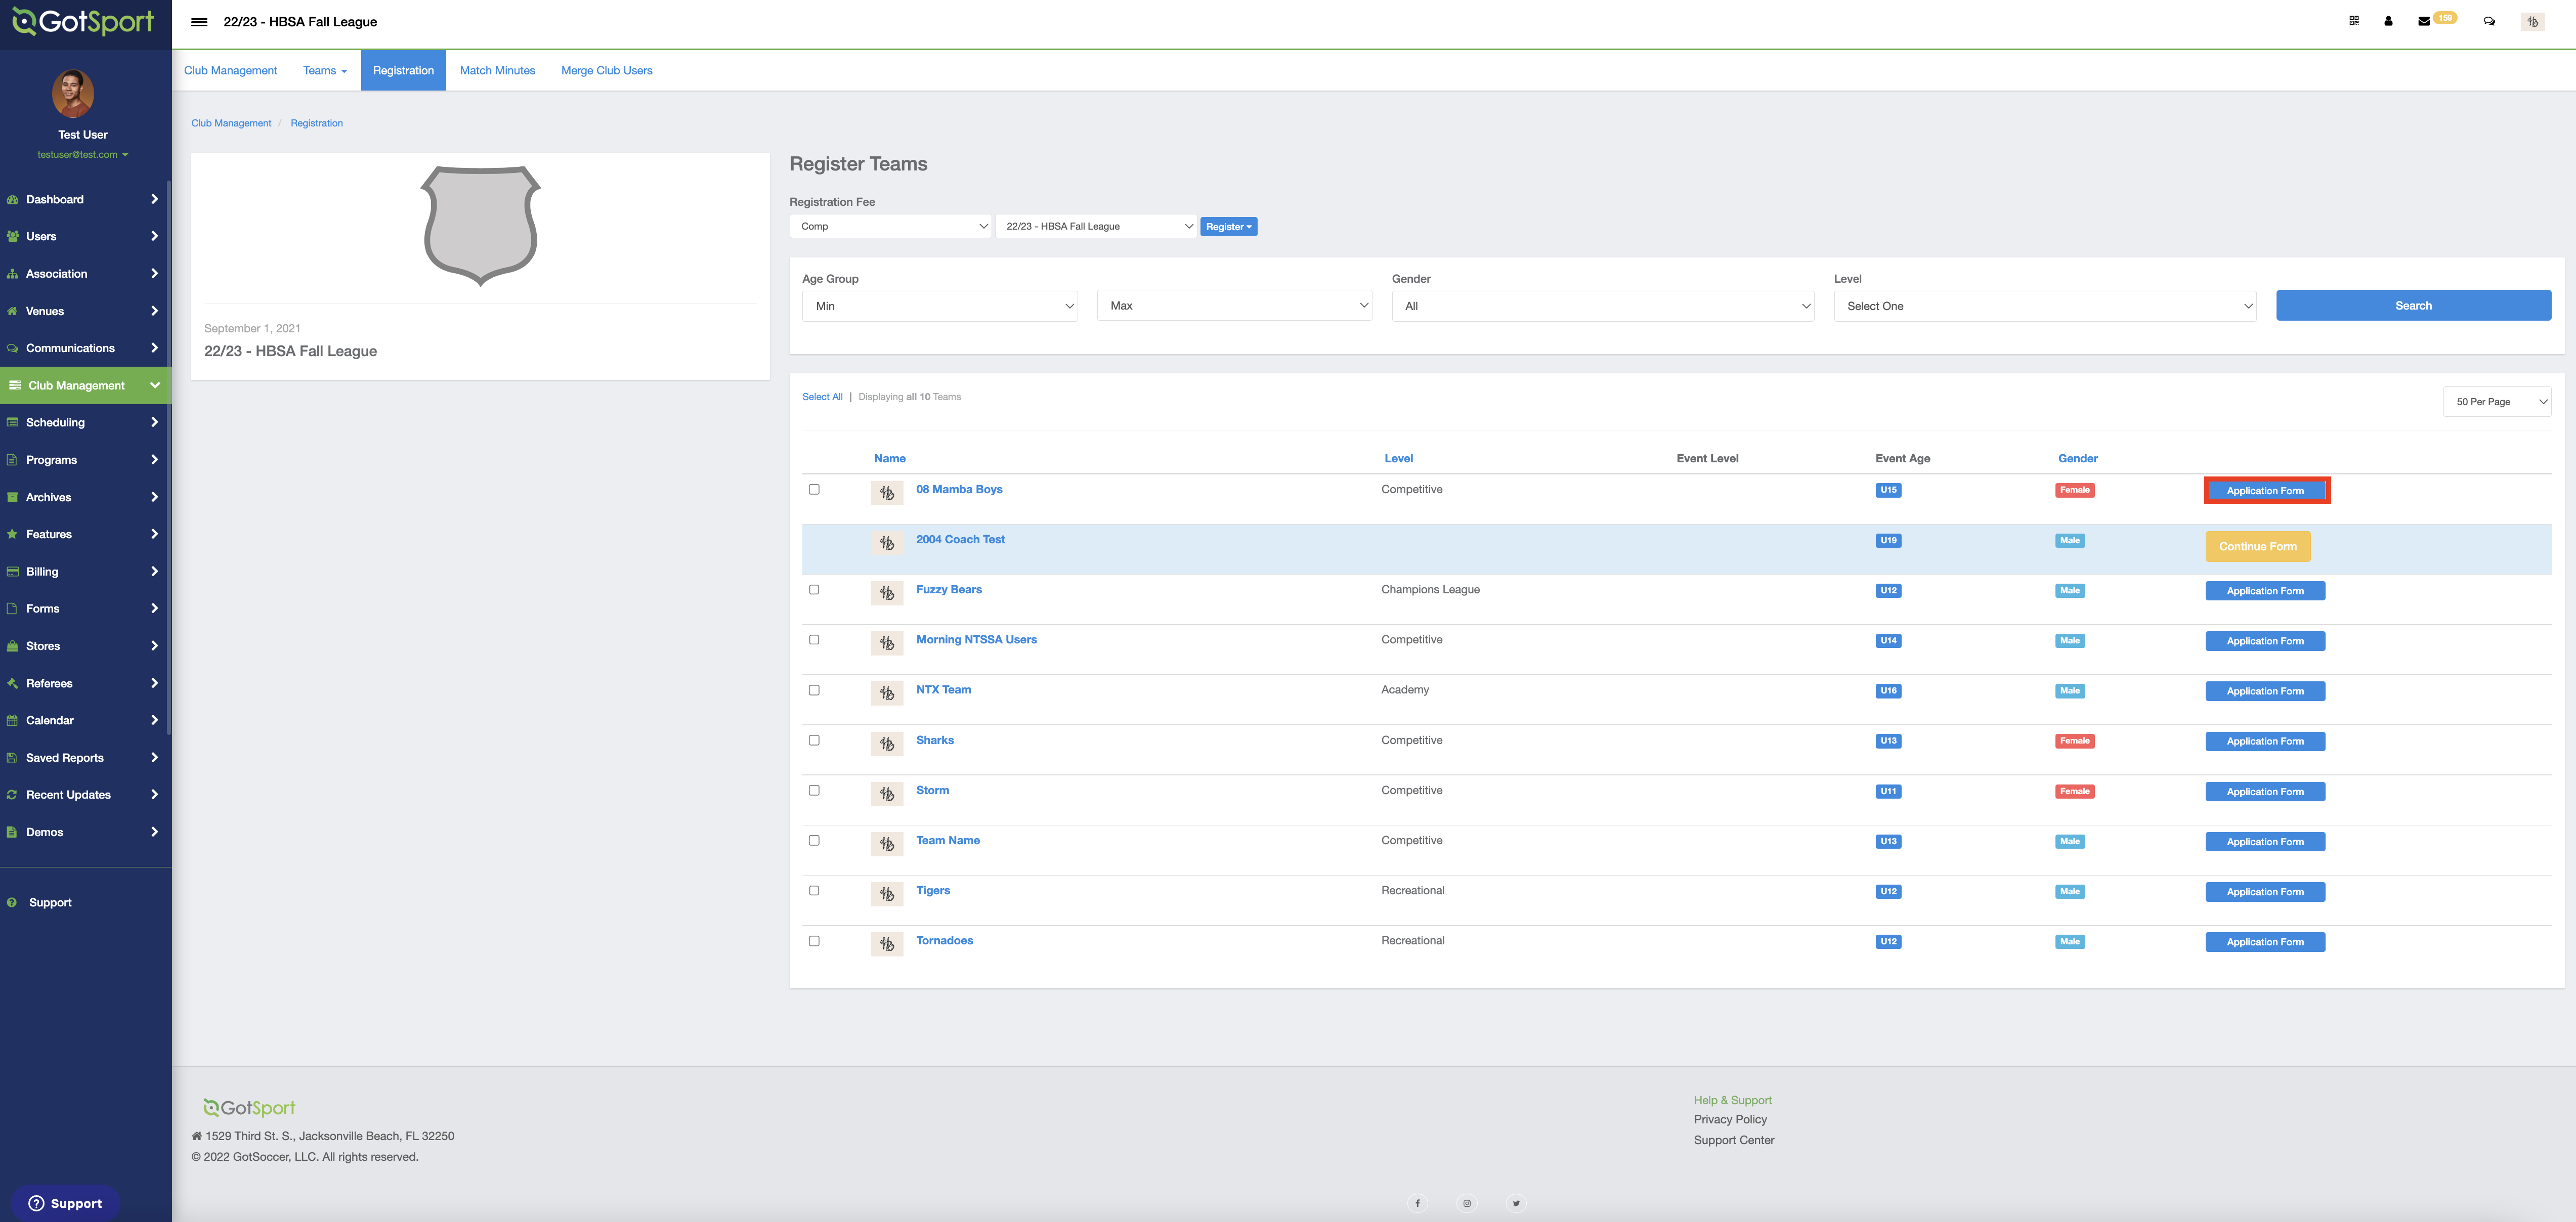Open the Instagram icon in footer

[x=1467, y=1203]
